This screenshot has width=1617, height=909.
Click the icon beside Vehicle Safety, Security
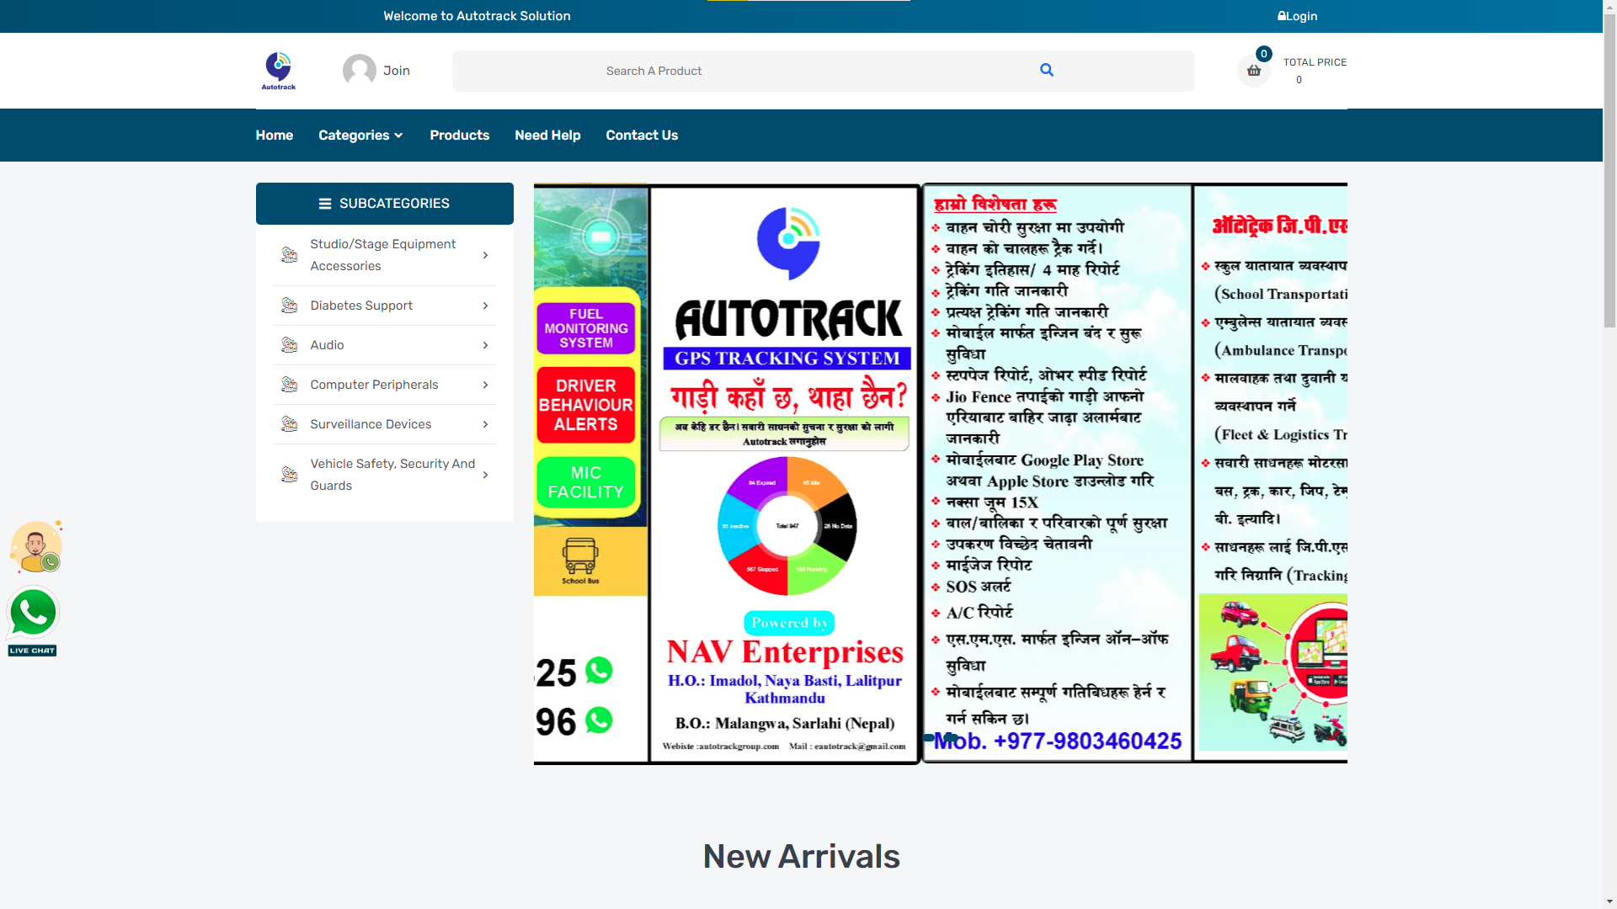coord(289,475)
